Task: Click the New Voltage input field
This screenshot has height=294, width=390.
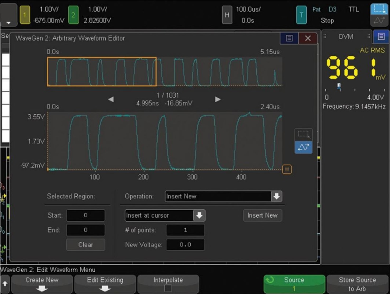Action: click(185, 245)
